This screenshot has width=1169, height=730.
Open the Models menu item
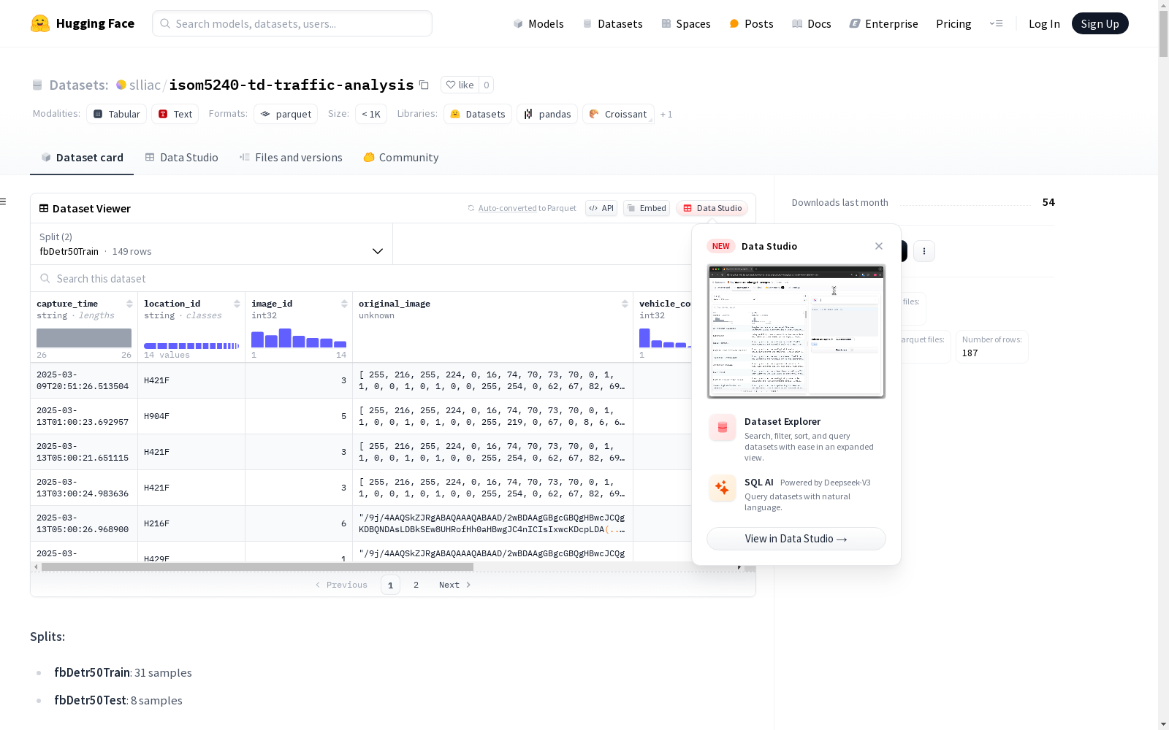pos(538,23)
